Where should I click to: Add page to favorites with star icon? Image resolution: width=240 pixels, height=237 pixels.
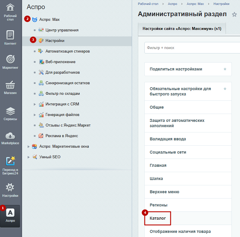tap(234, 14)
